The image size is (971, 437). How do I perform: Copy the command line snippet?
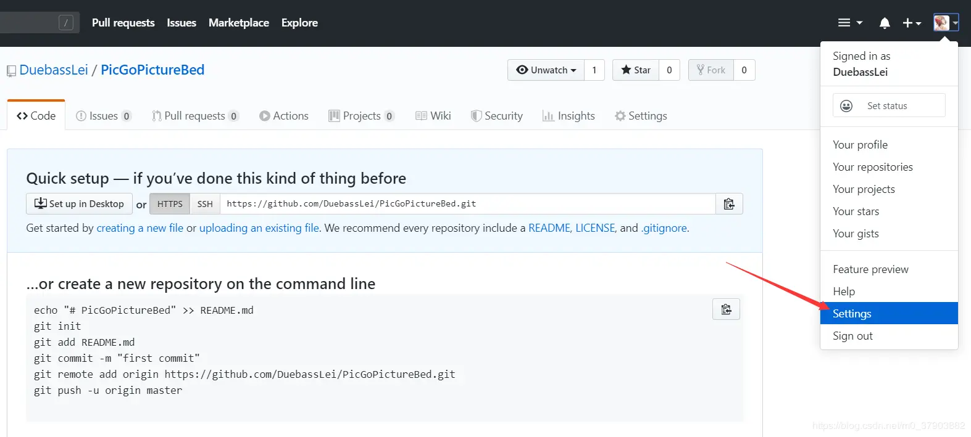click(726, 309)
